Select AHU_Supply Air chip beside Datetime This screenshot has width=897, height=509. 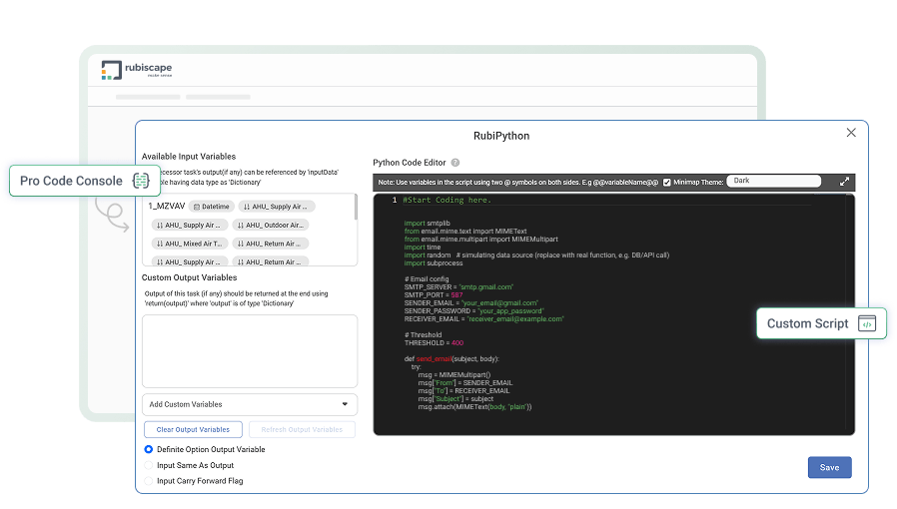tap(277, 207)
